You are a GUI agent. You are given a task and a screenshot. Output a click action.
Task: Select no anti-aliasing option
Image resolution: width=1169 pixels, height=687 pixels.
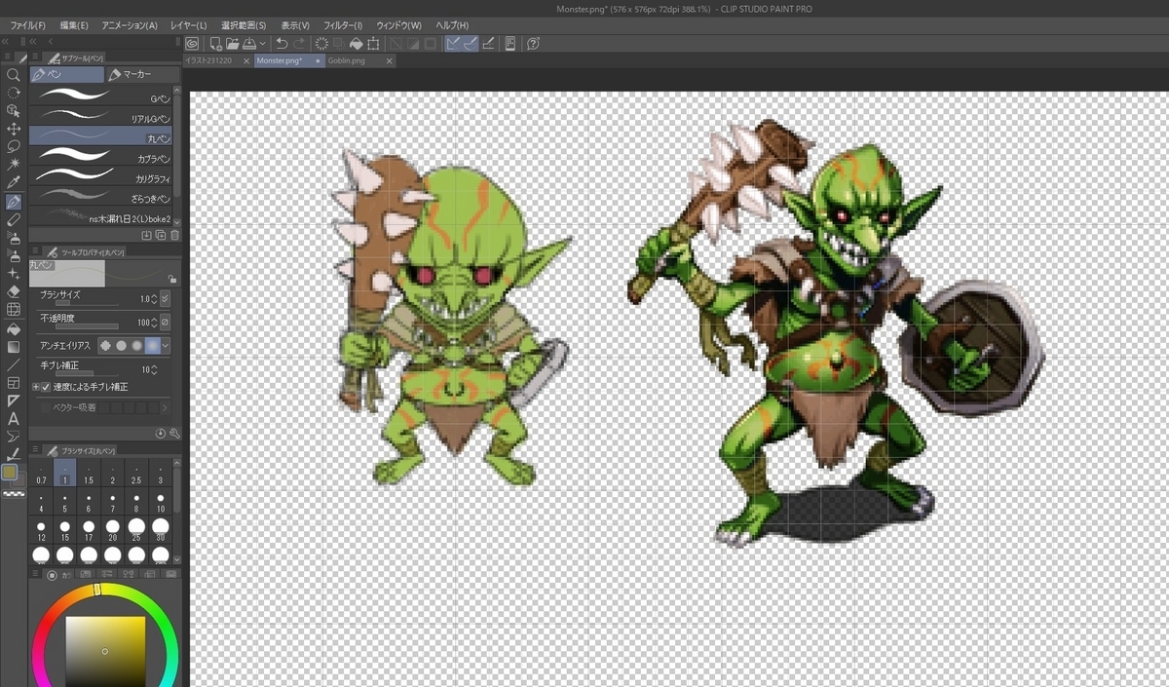[x=105, y=346]
